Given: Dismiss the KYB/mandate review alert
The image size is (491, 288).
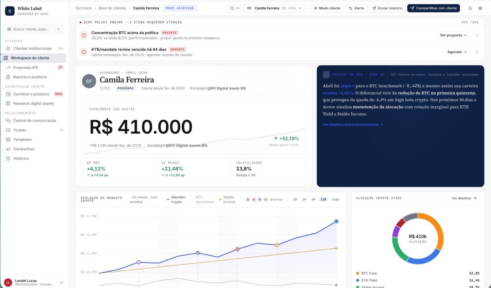Looking at the screenshot, I should pyautogui.click(x=477, y=52).
